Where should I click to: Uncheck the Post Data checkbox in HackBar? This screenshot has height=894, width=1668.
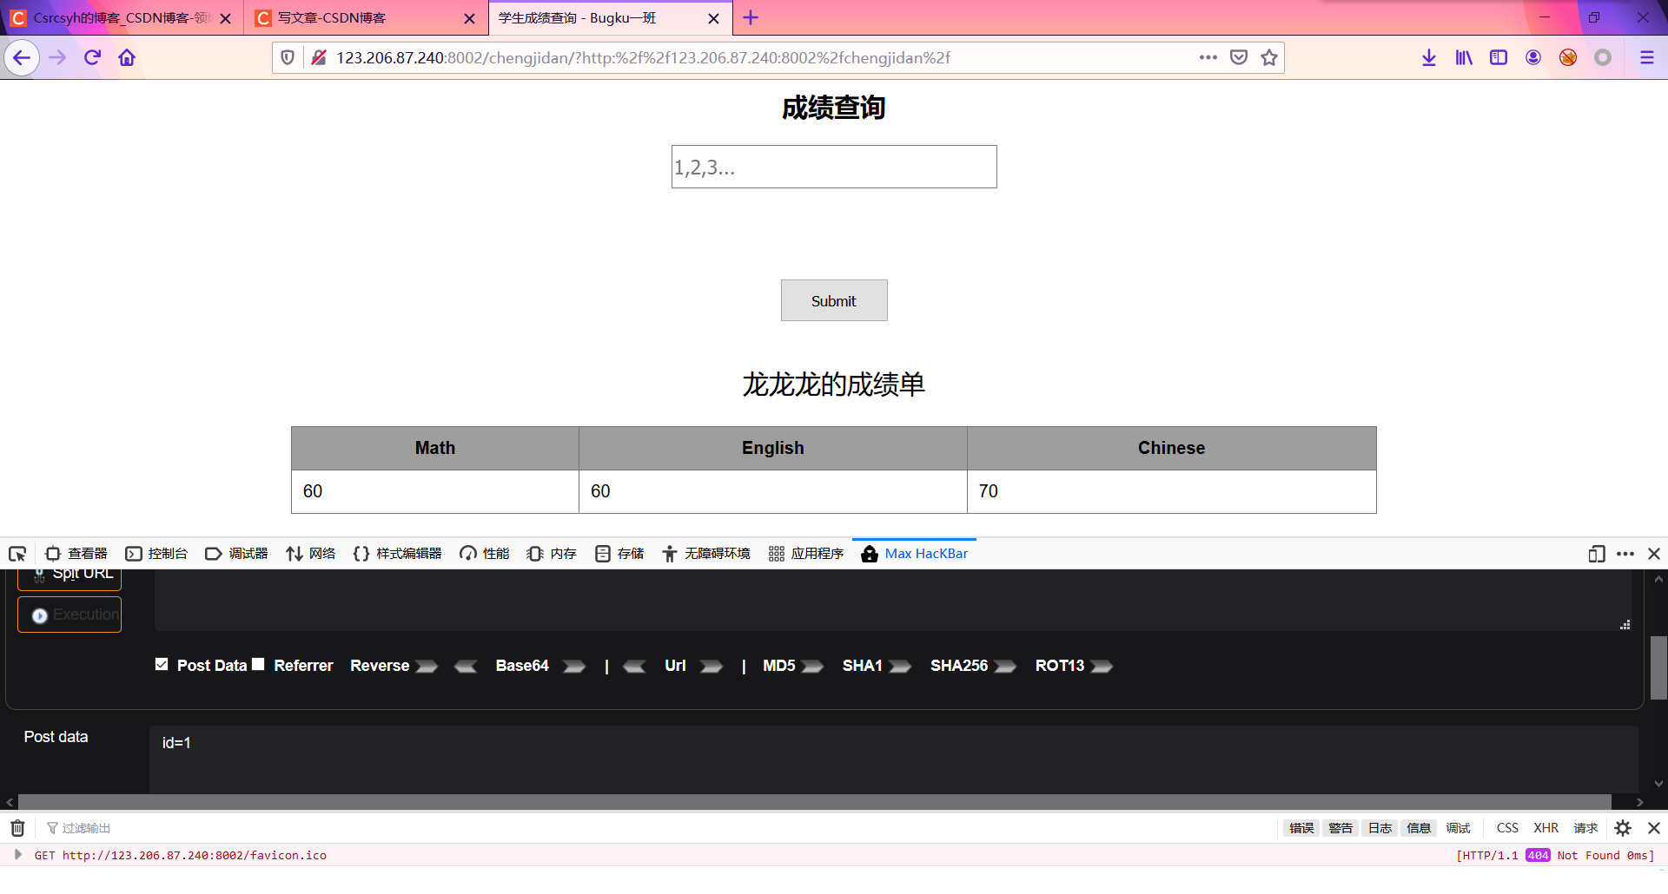[162, 663]
